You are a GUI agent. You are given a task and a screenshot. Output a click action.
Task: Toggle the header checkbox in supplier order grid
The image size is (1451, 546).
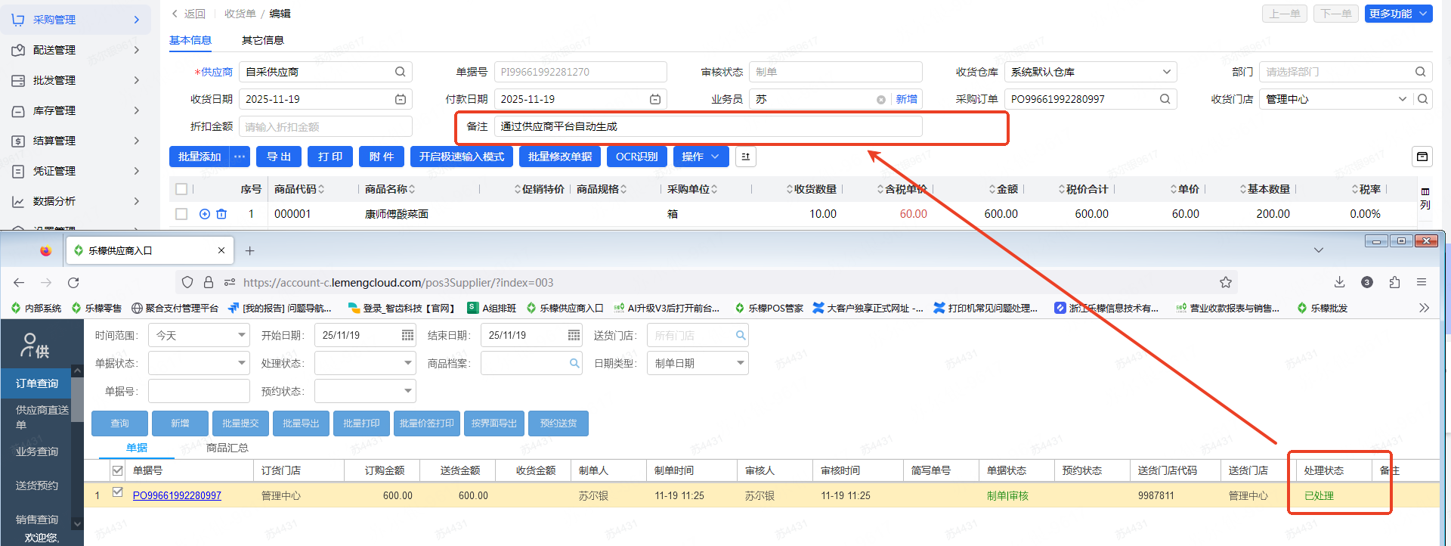(117, 470)
